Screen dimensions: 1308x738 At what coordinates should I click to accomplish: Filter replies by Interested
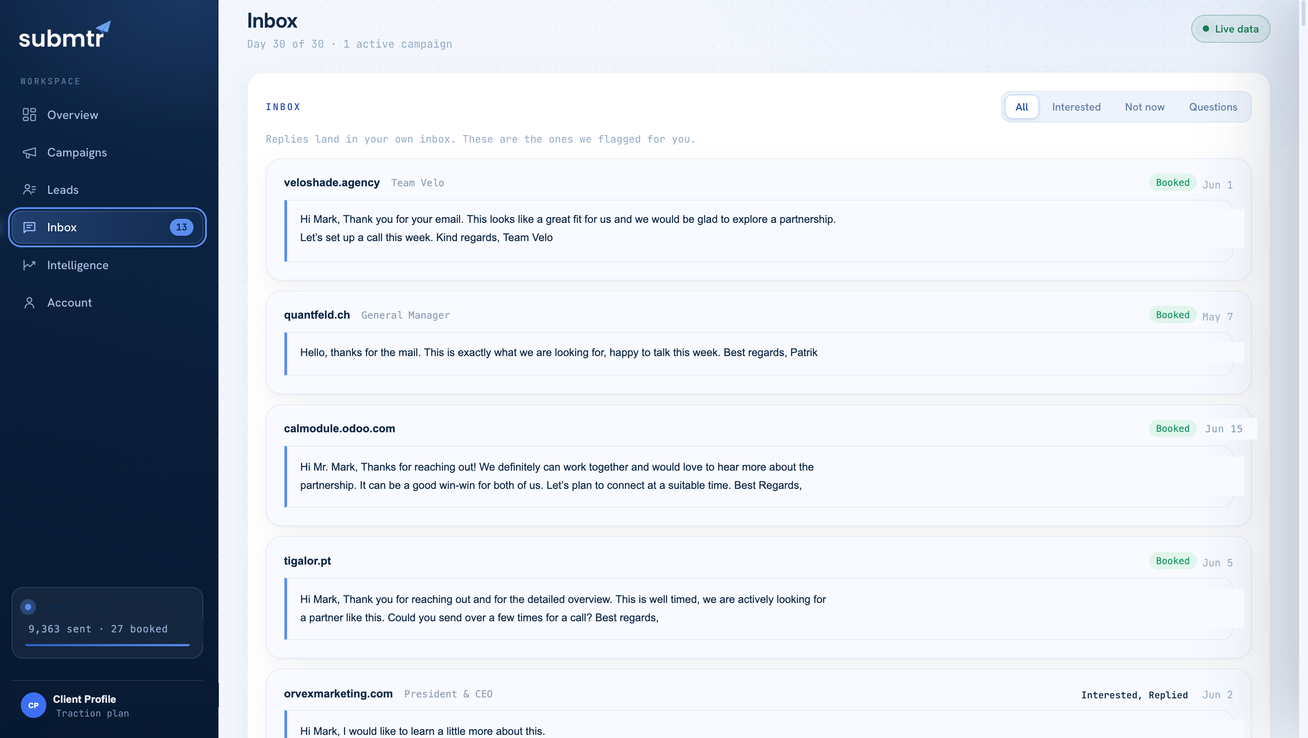tap(1076, 107)
